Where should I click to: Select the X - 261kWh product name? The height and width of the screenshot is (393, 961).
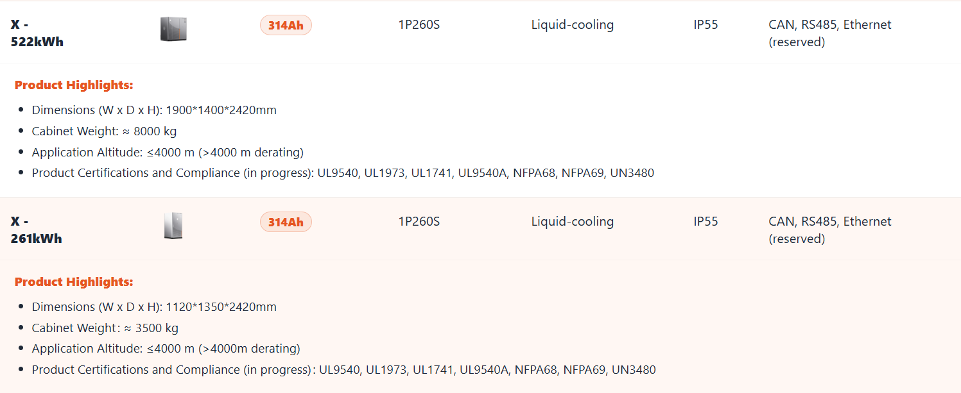coord(36,230)
